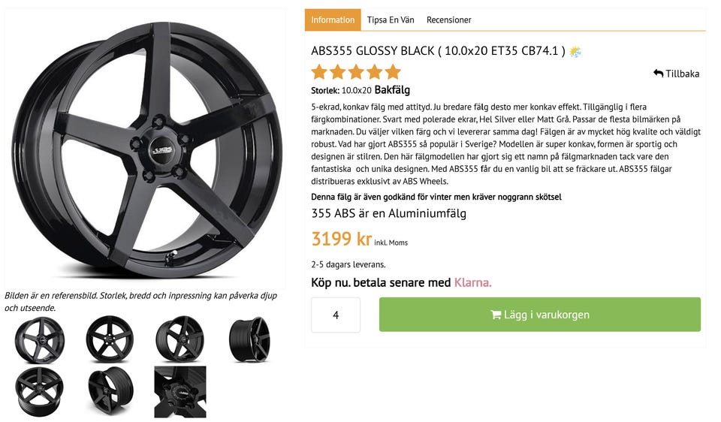Follow the pink Klarna link

coord(472,282)
